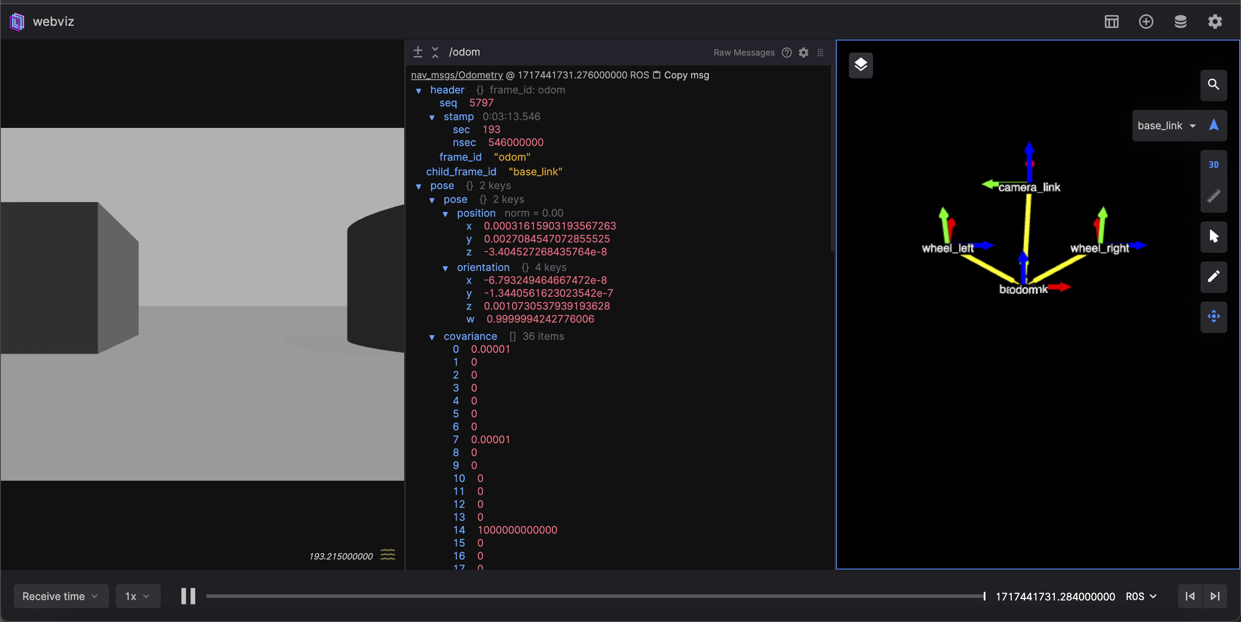
Task: Click covariance item 14 value 1000000000000
Action: [518, 529]
